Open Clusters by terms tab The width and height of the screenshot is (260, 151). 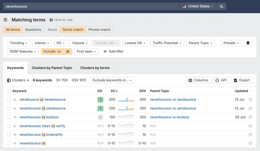pos(95,68)
